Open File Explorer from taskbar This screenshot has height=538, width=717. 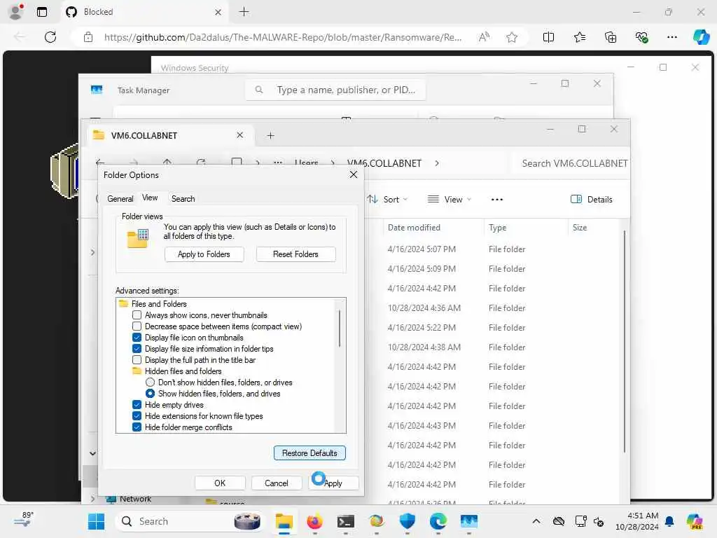(x=284, y=521)
